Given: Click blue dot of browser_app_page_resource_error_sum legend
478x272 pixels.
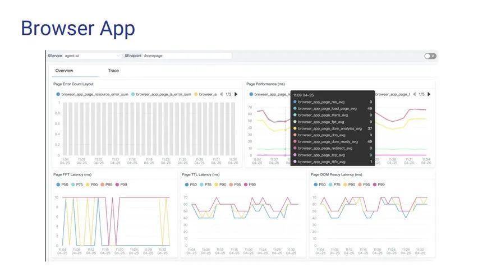Looking at the screenshot, I should [58, 94].
